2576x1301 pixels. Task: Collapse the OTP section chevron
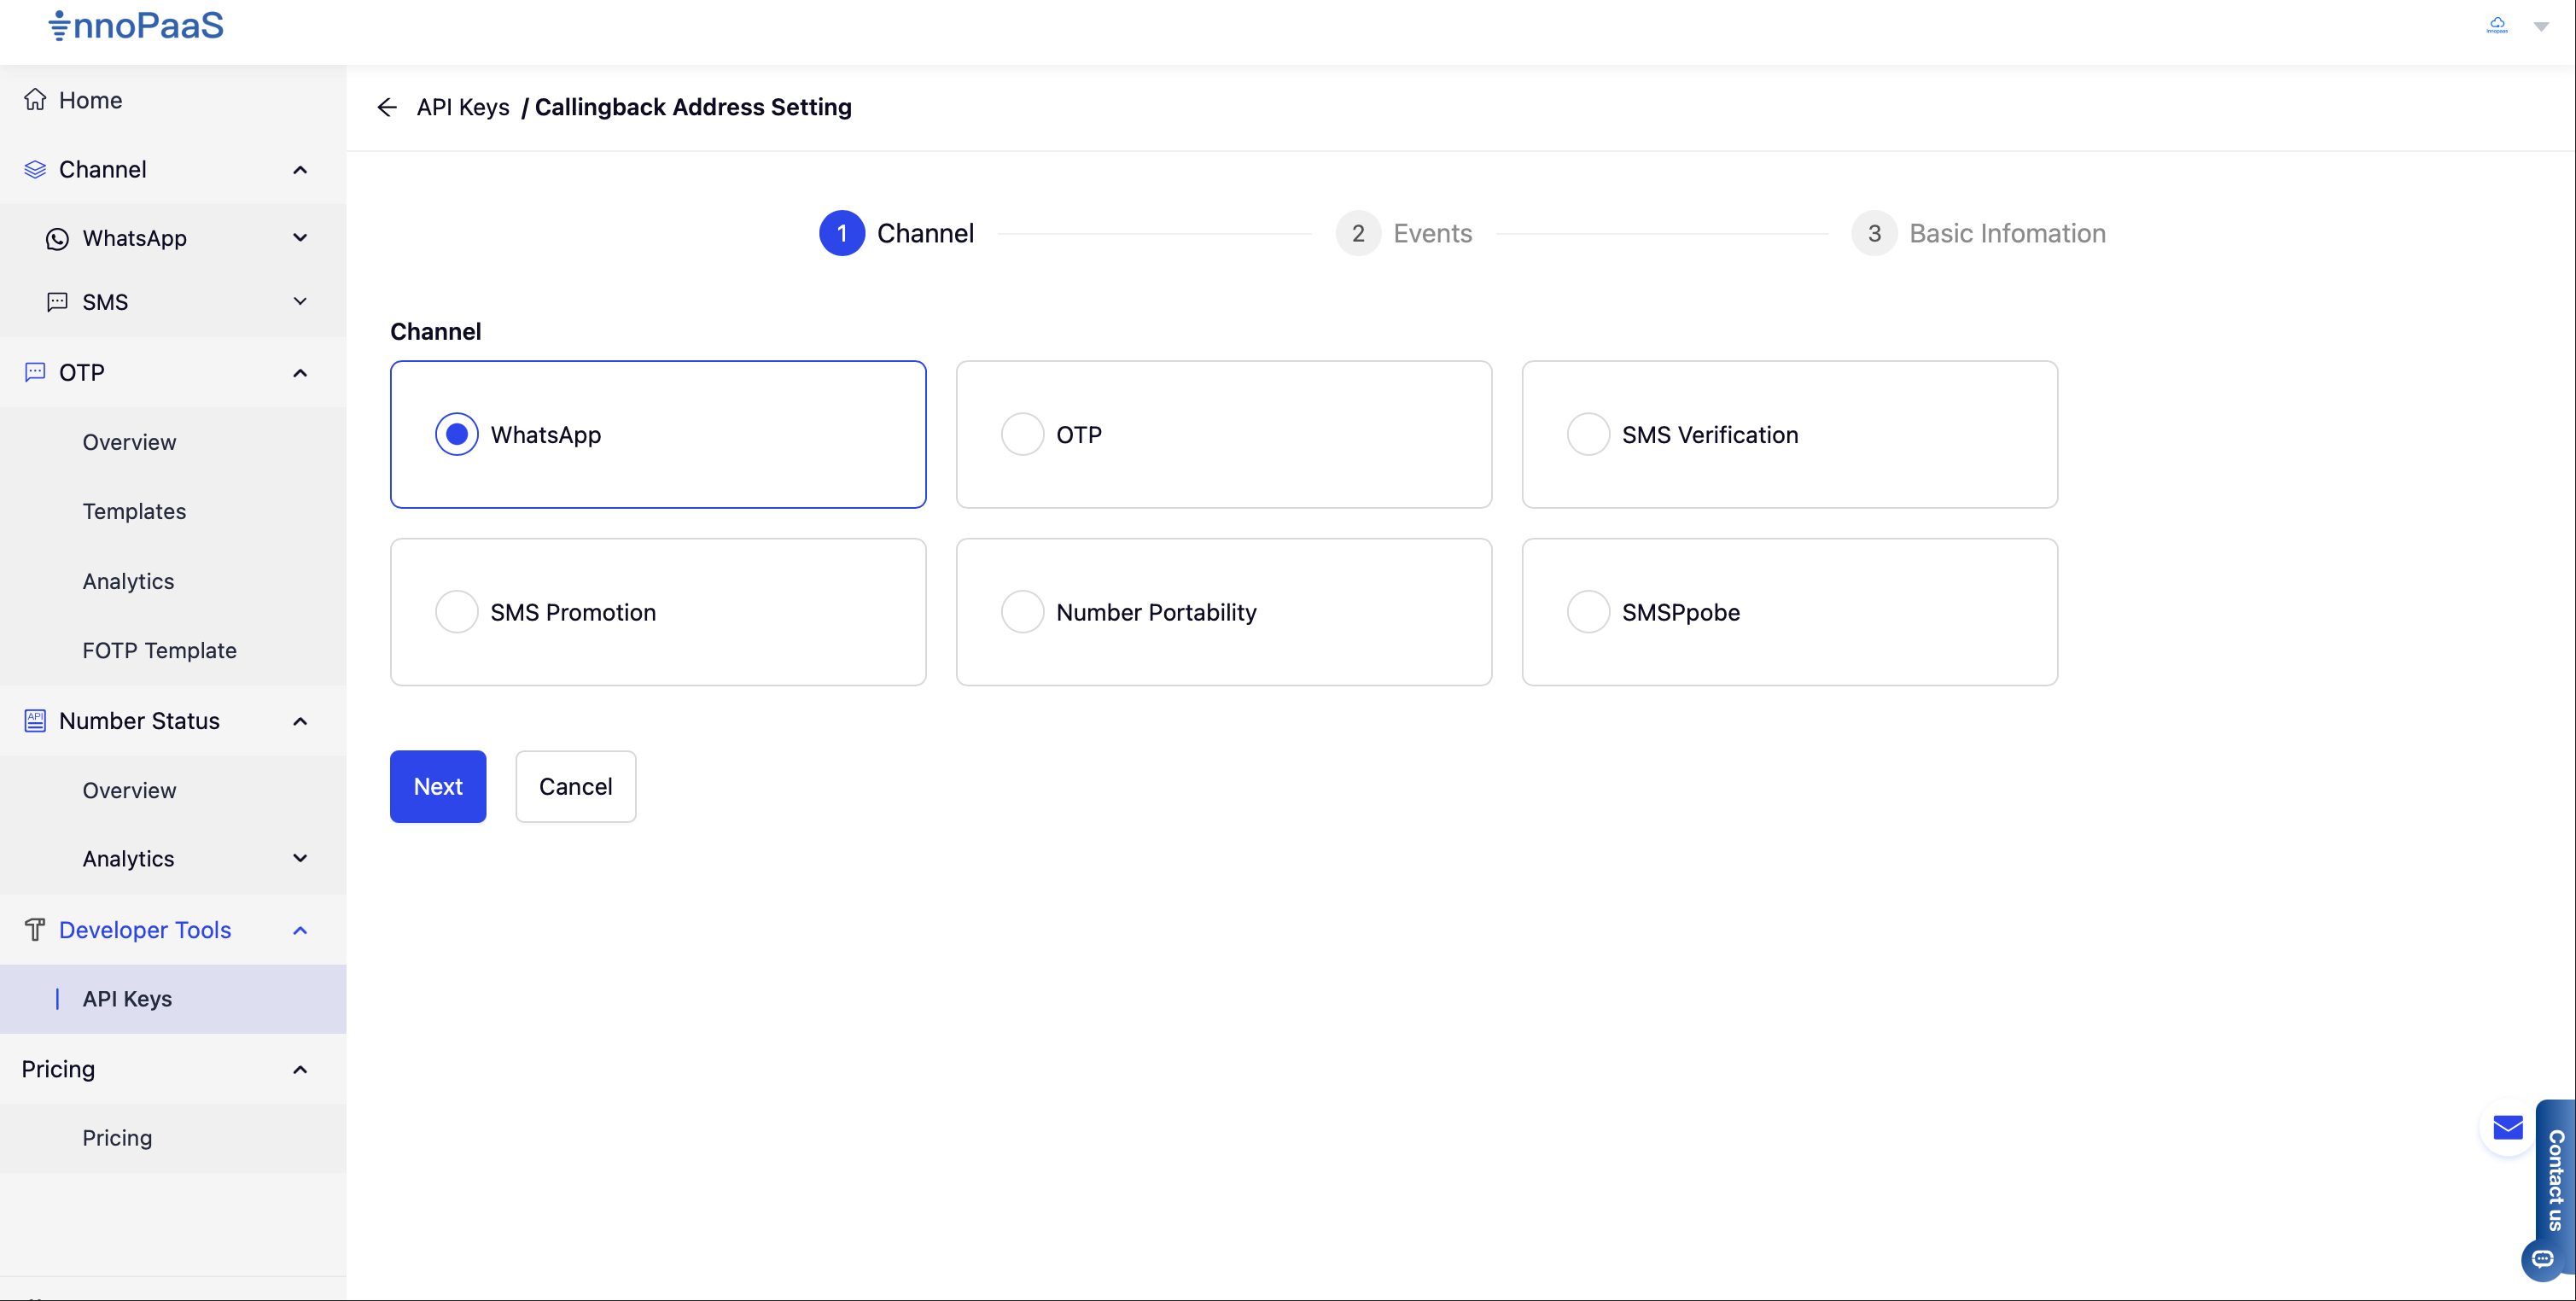[300, 373]
